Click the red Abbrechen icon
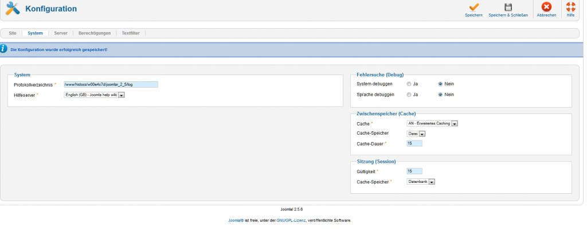Image resolution: width=587 pixels, height=231 pixels. 546,7
